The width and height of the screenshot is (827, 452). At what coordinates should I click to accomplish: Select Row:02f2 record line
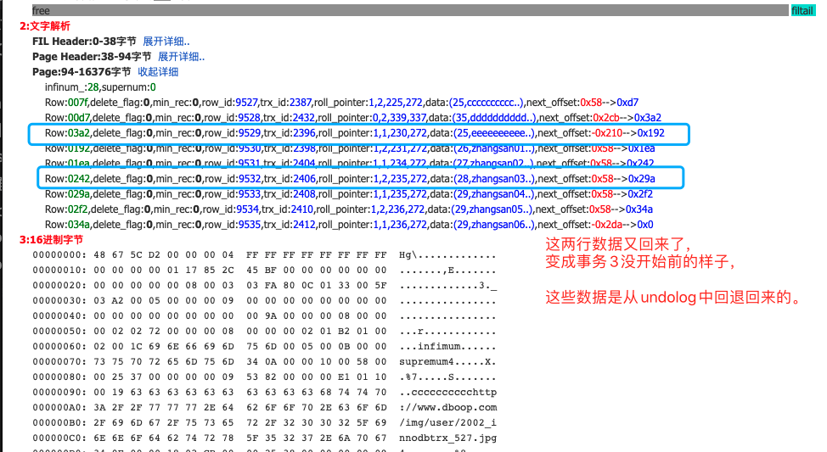click(x=349, y=209)
